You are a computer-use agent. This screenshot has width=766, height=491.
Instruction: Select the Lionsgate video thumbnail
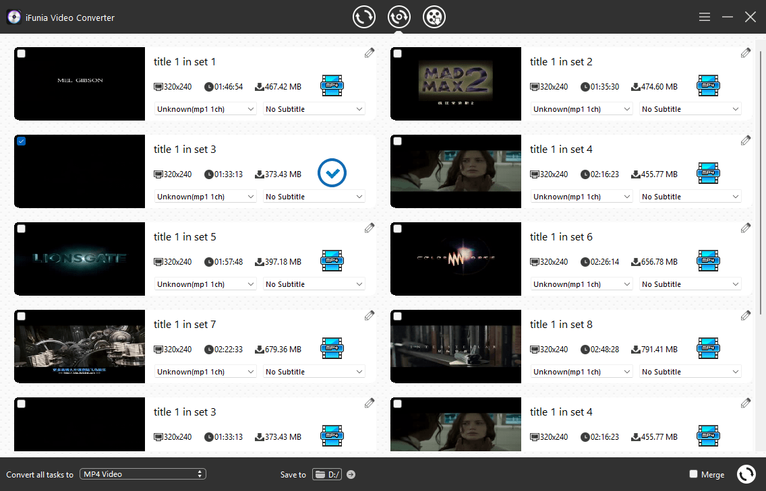coord(80,259)
